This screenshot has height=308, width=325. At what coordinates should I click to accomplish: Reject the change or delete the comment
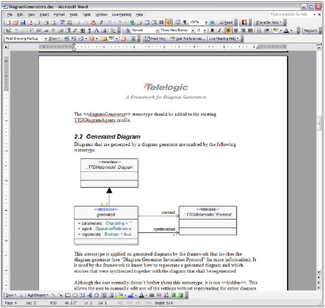point(92,39)
